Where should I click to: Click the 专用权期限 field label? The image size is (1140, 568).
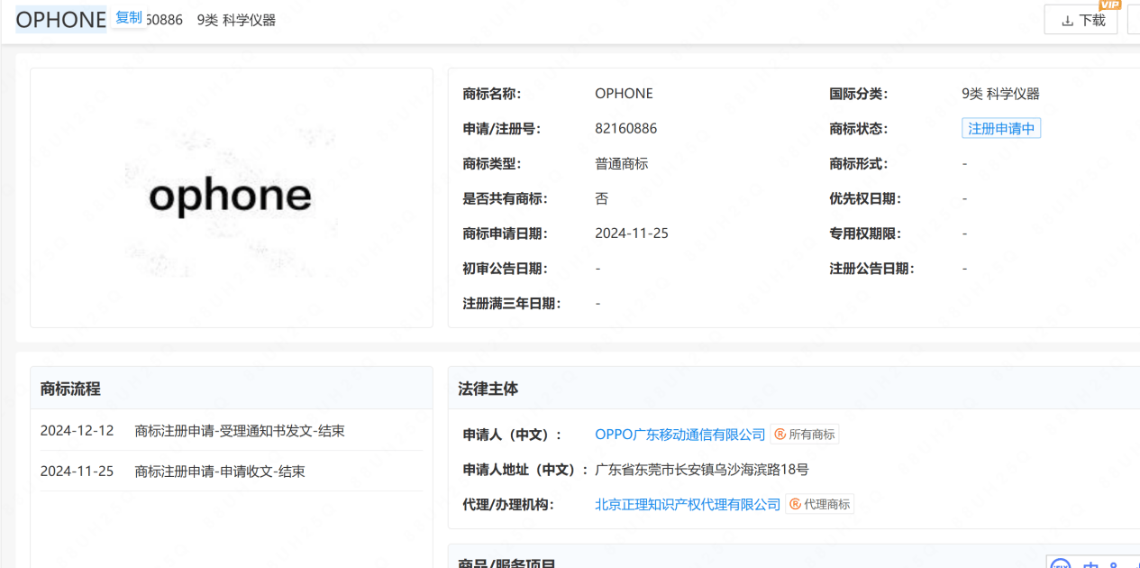point(865,234)
